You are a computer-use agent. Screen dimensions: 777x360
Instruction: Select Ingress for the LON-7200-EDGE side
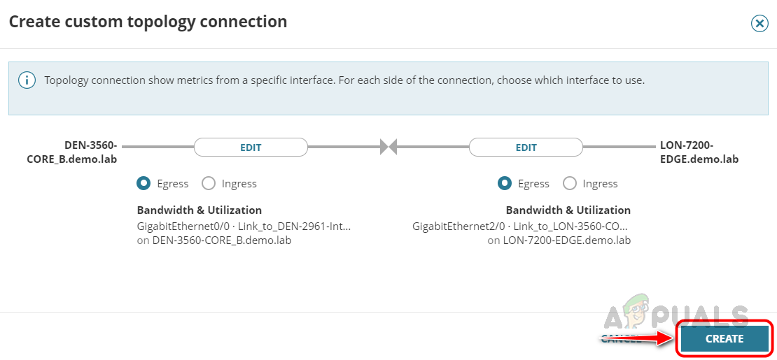570,183
